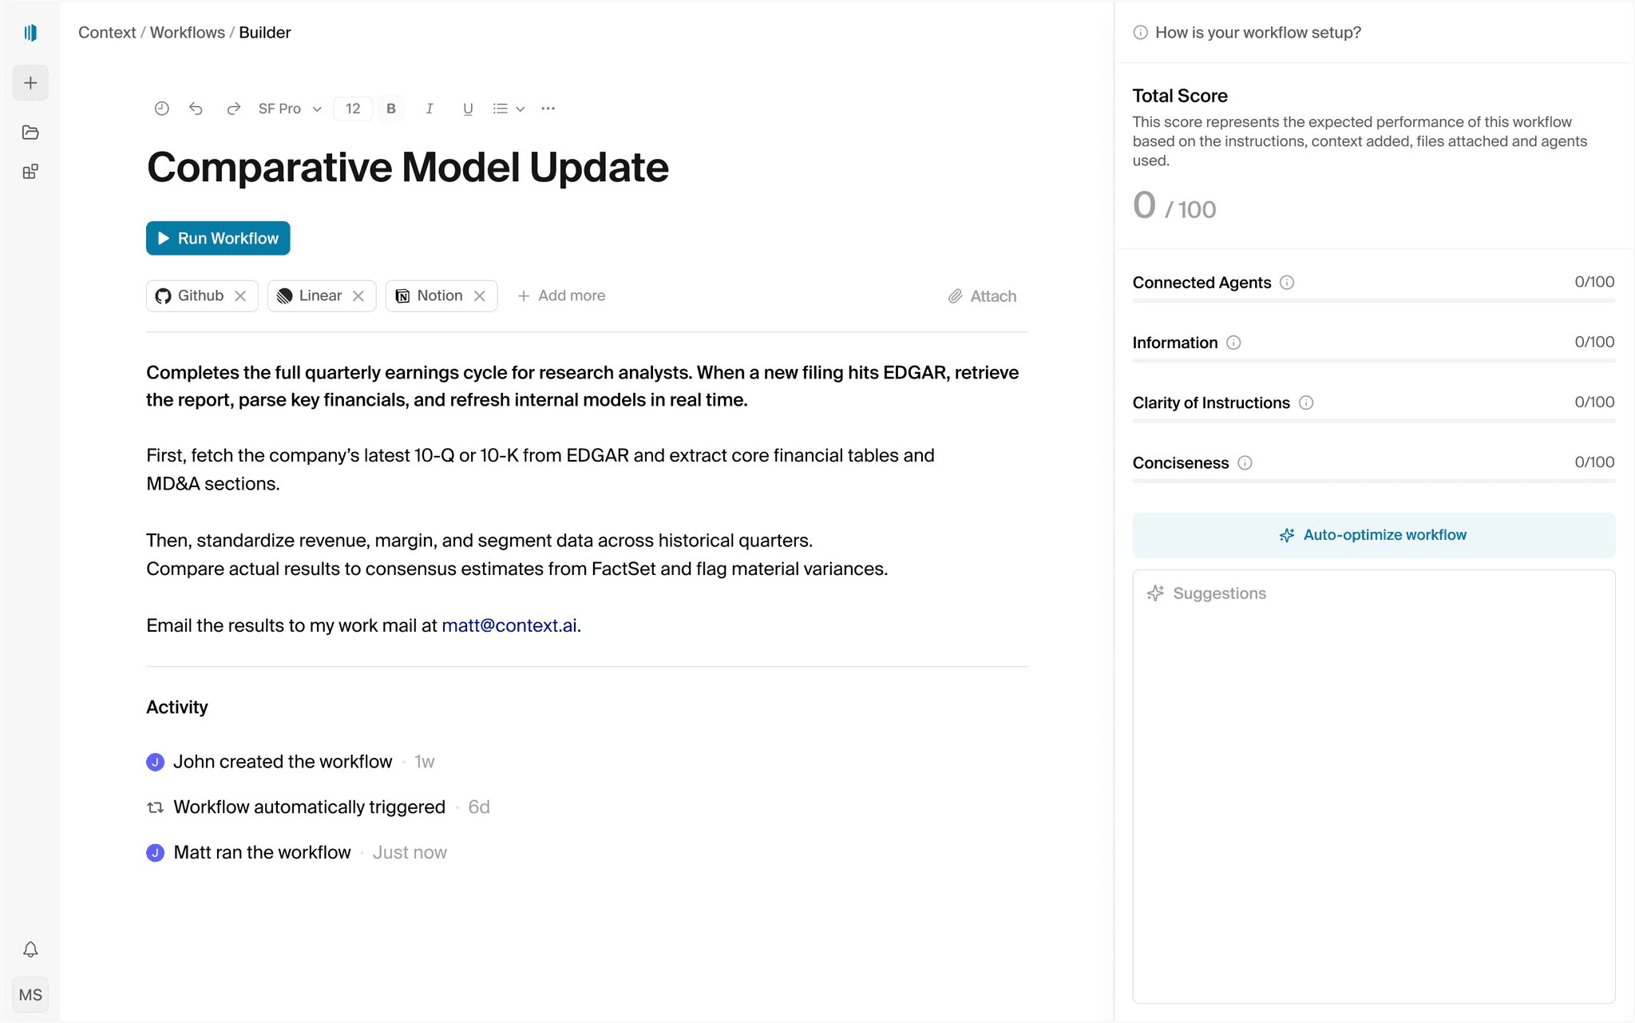Open the more options ellipsis menu

click(548, 108)
